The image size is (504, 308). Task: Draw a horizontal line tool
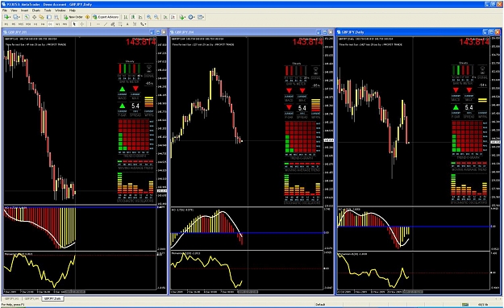point(98,24)
